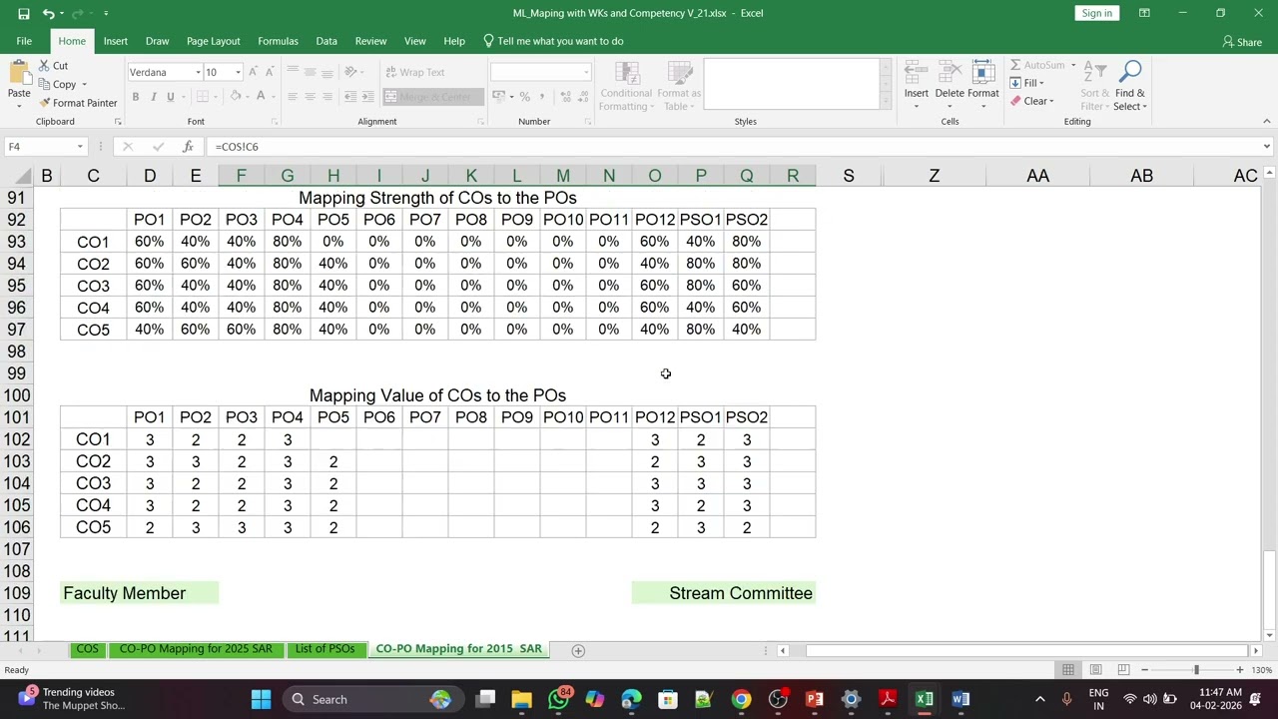Click the Save icon in title bar
1278x719 pixels.
[23, 13]
